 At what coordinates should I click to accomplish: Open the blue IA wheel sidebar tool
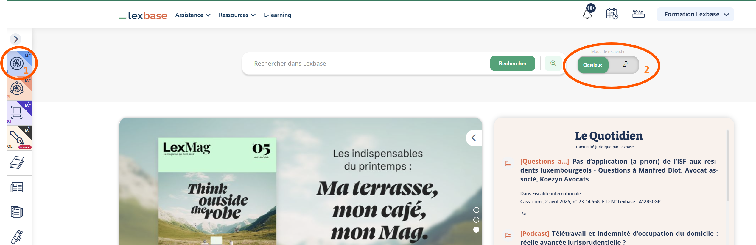17,63
